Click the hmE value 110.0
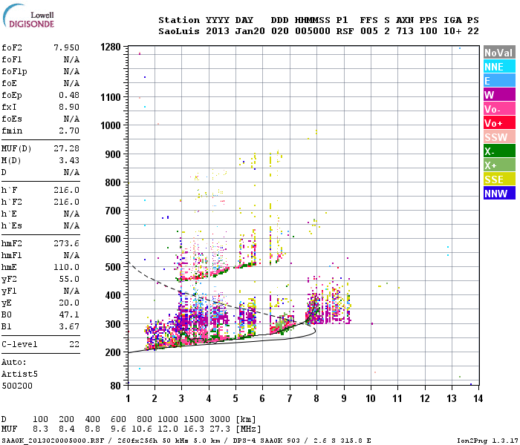Screen dimensions: 520x445 pyautogui.click(x=67, y=267)
